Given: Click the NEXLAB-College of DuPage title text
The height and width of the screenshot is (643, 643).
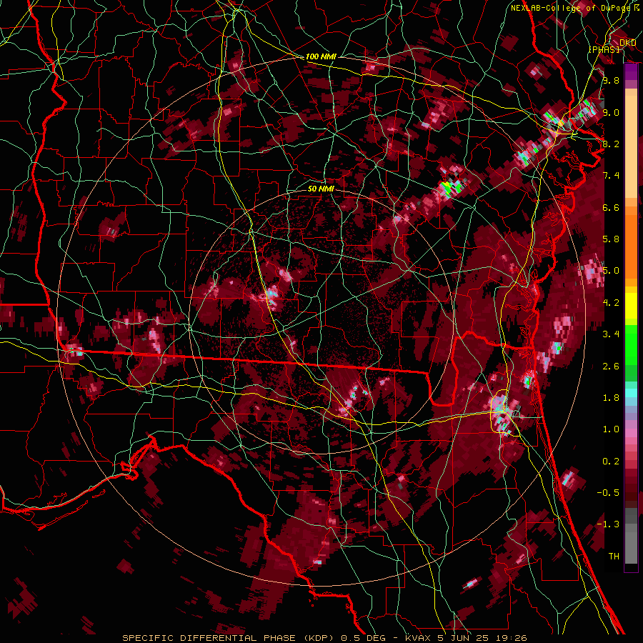Looking at the screenshot, I should [x=570, y=8].
